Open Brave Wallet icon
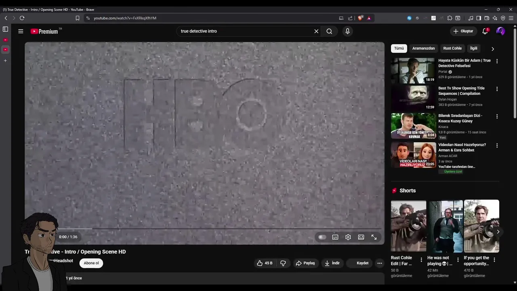 [x=487, y=18]
